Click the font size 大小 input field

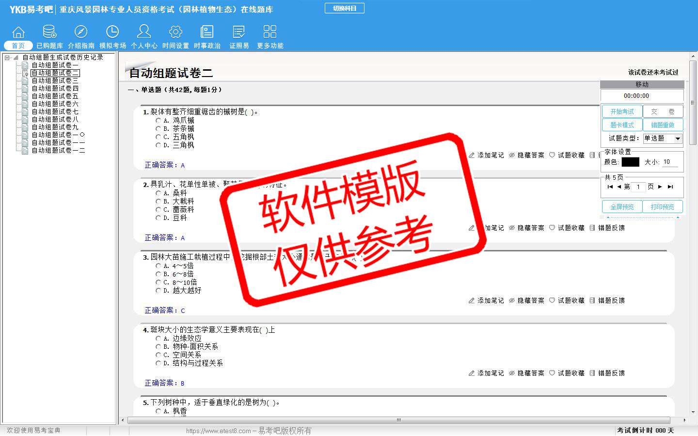pos(670,162)
